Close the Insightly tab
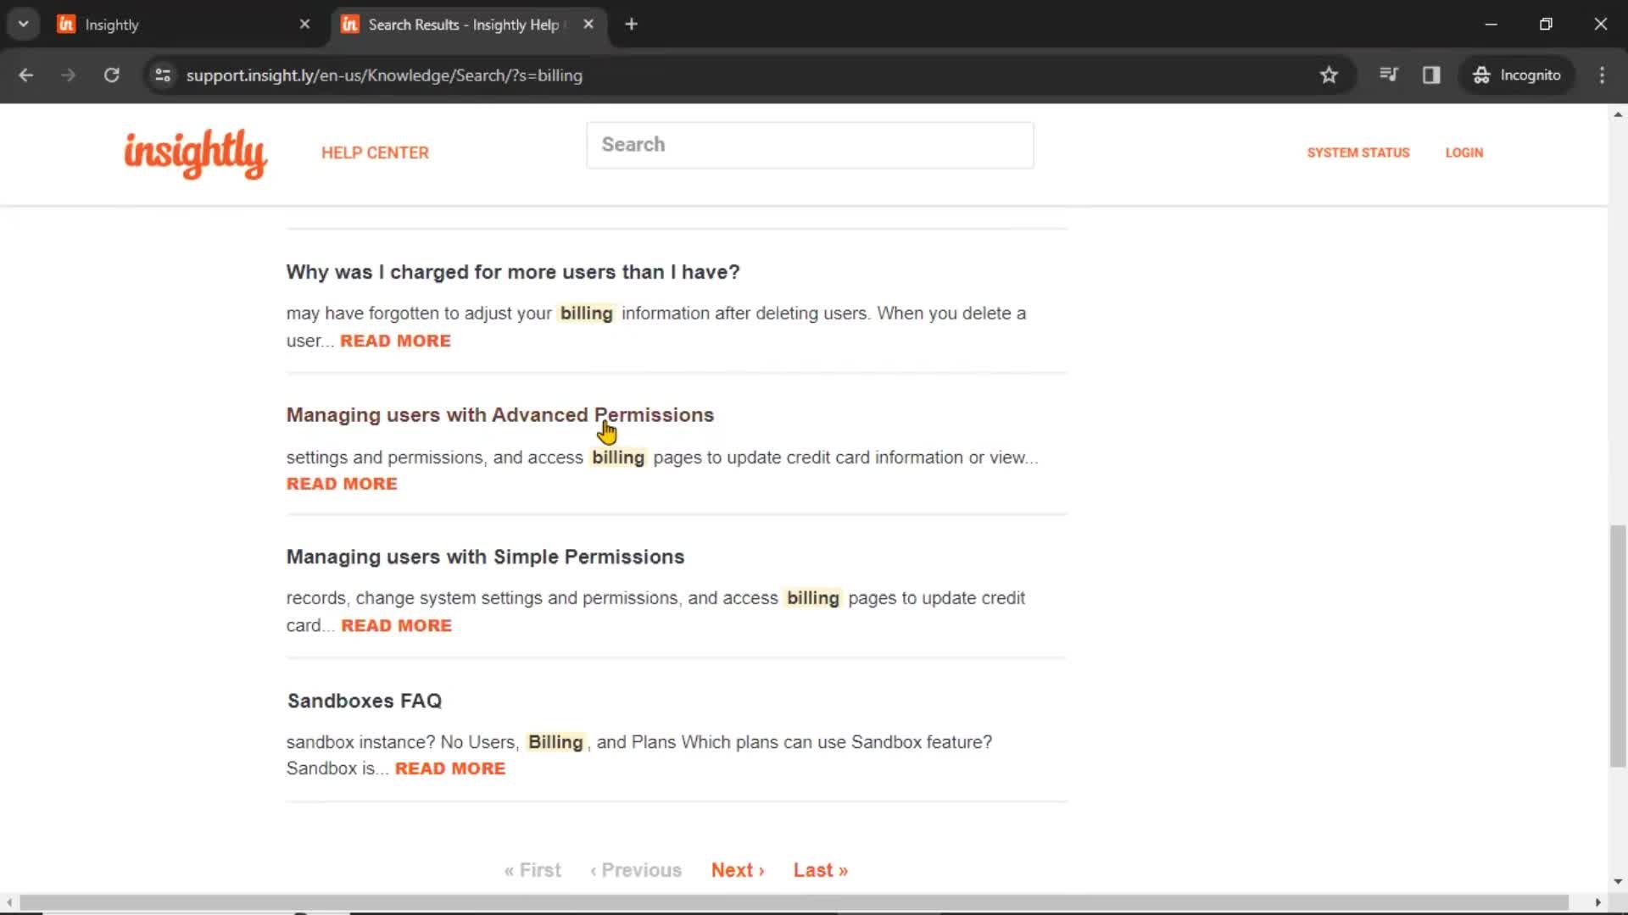1628x915 pixels. (x=304, y=25)
